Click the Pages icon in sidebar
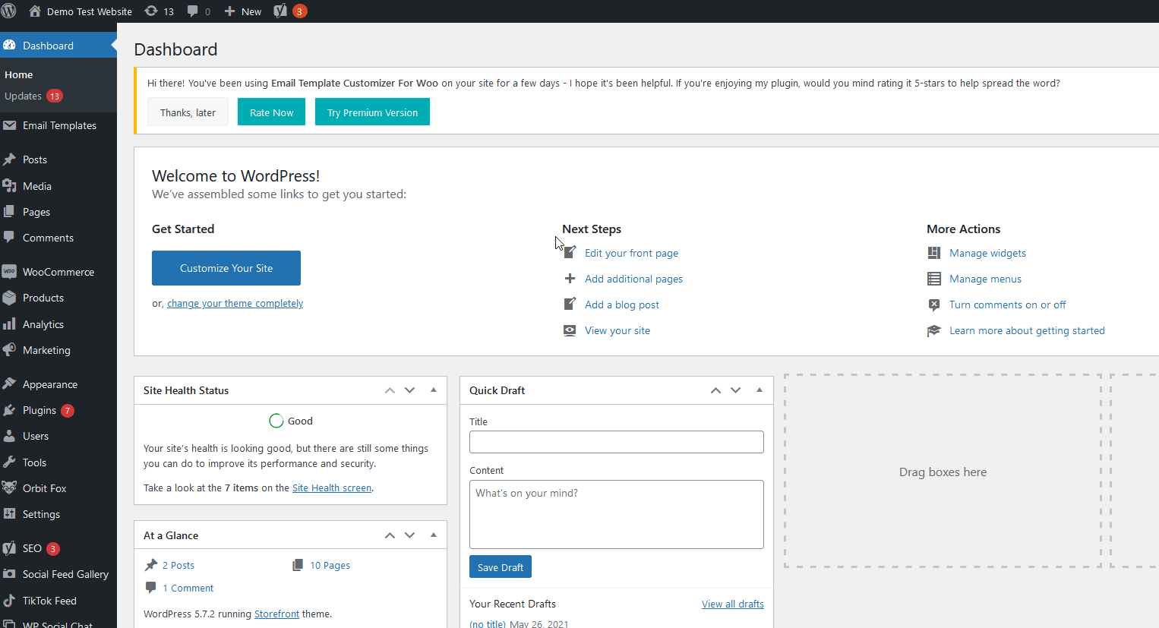Screen dimensions: 1159x628 9,212
